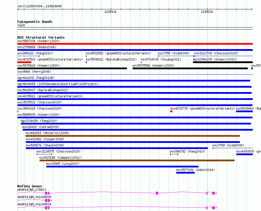
Task: Click the middle exon of AKAP14|NM_178813
Action: point(157,193)
